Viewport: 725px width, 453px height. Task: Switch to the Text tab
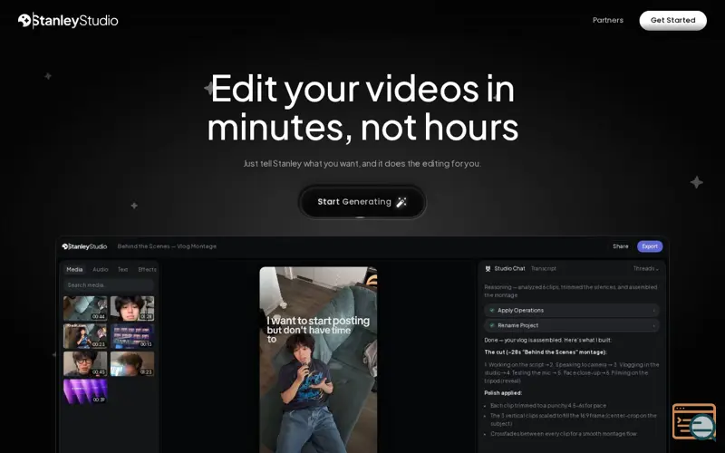click(x=122, y=269)
